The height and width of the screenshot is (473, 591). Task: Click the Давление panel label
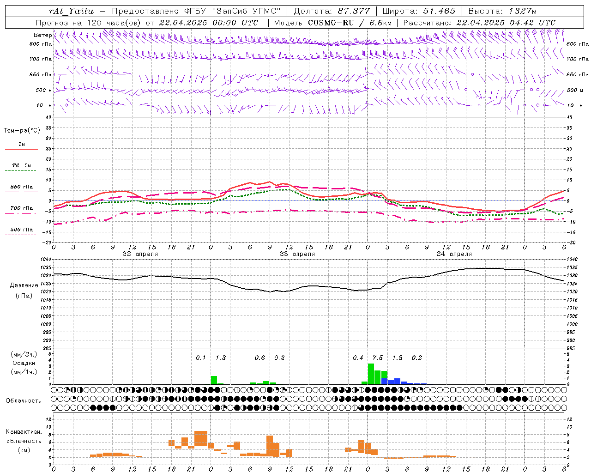(24, 285)
